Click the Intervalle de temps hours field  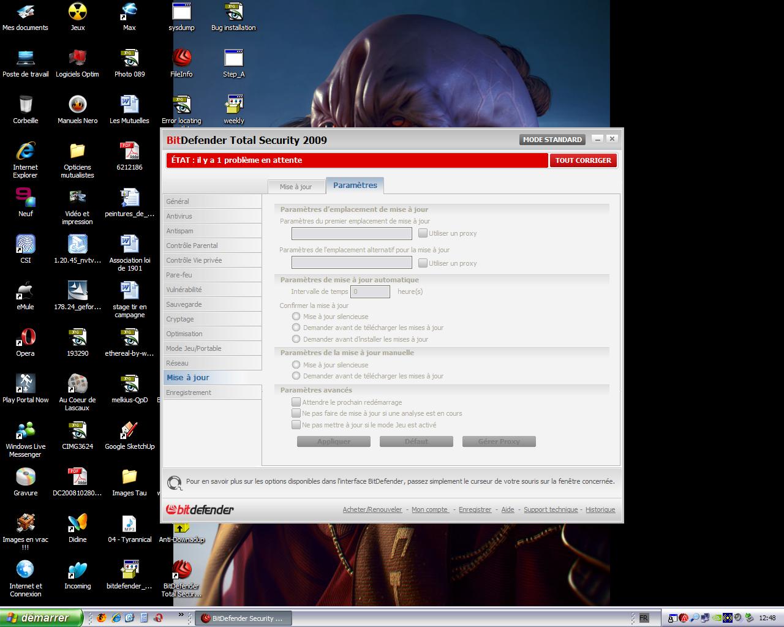(370, 291)
